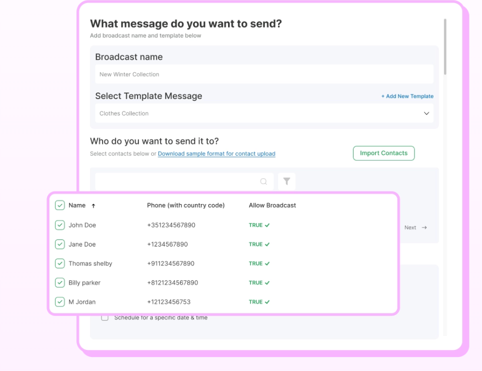Check the select-all box in the Name header
The height and width of the screenshot is (371, 482).
point(59,205)
